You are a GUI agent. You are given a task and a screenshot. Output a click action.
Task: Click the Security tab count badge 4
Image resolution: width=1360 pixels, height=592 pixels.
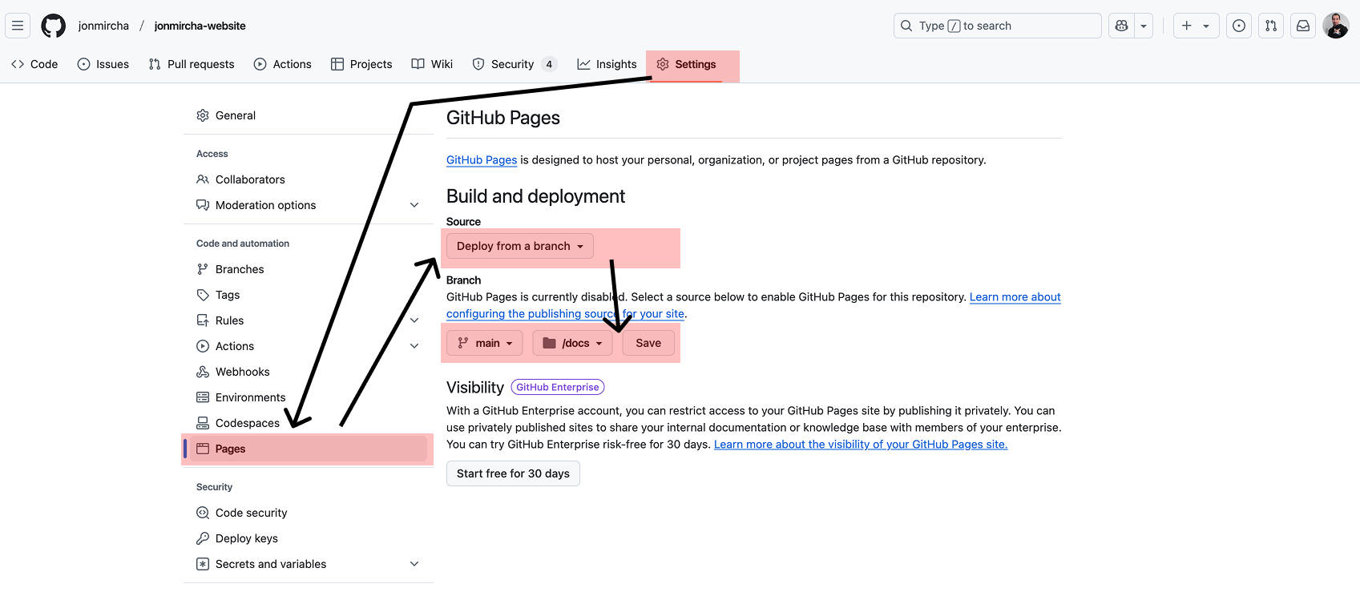[x=549, y=64]
